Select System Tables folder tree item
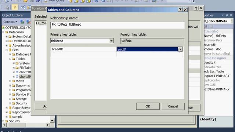The width and height of the screenshot is (235, 132). click(x=25, y=63)
